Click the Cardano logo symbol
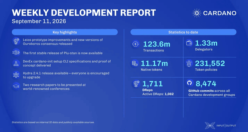The width and height of the screenshot is (248, 132). [x=197, y=13]
